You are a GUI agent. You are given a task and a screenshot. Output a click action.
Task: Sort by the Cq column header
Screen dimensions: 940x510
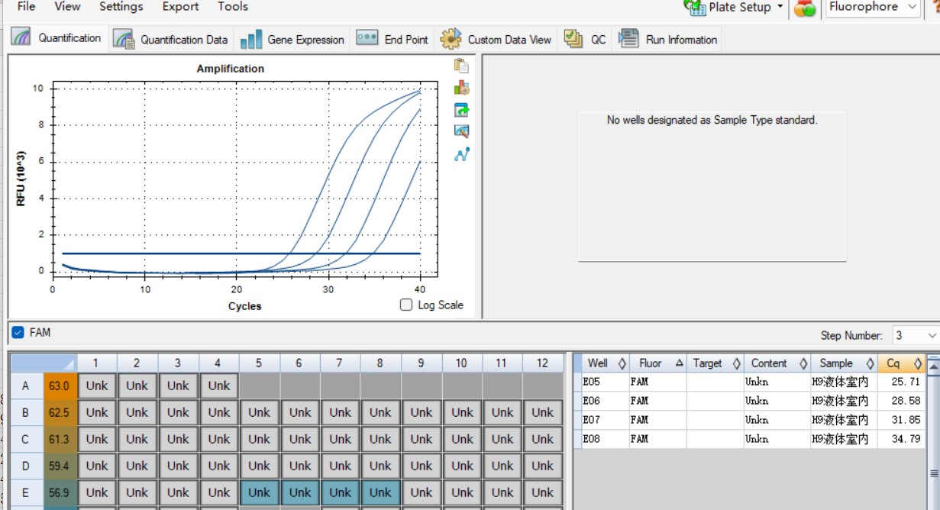(x=901, y=363)
